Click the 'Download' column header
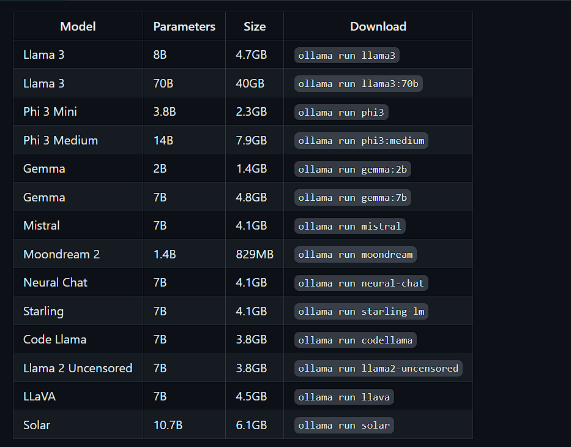The height and width of the screenshot is (447, 571). point(378,26)
